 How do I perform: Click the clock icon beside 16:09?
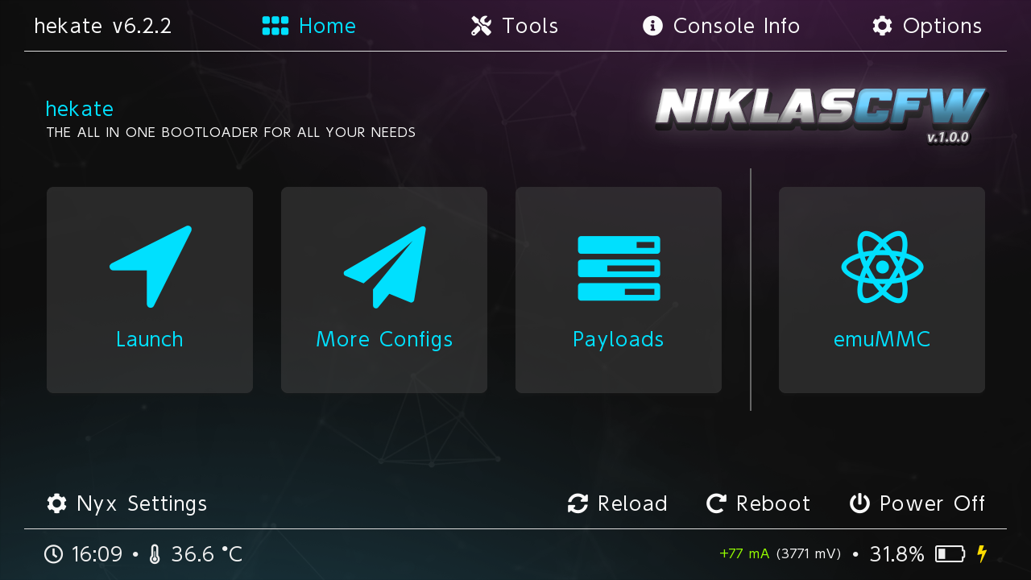(x=53, y=554)
